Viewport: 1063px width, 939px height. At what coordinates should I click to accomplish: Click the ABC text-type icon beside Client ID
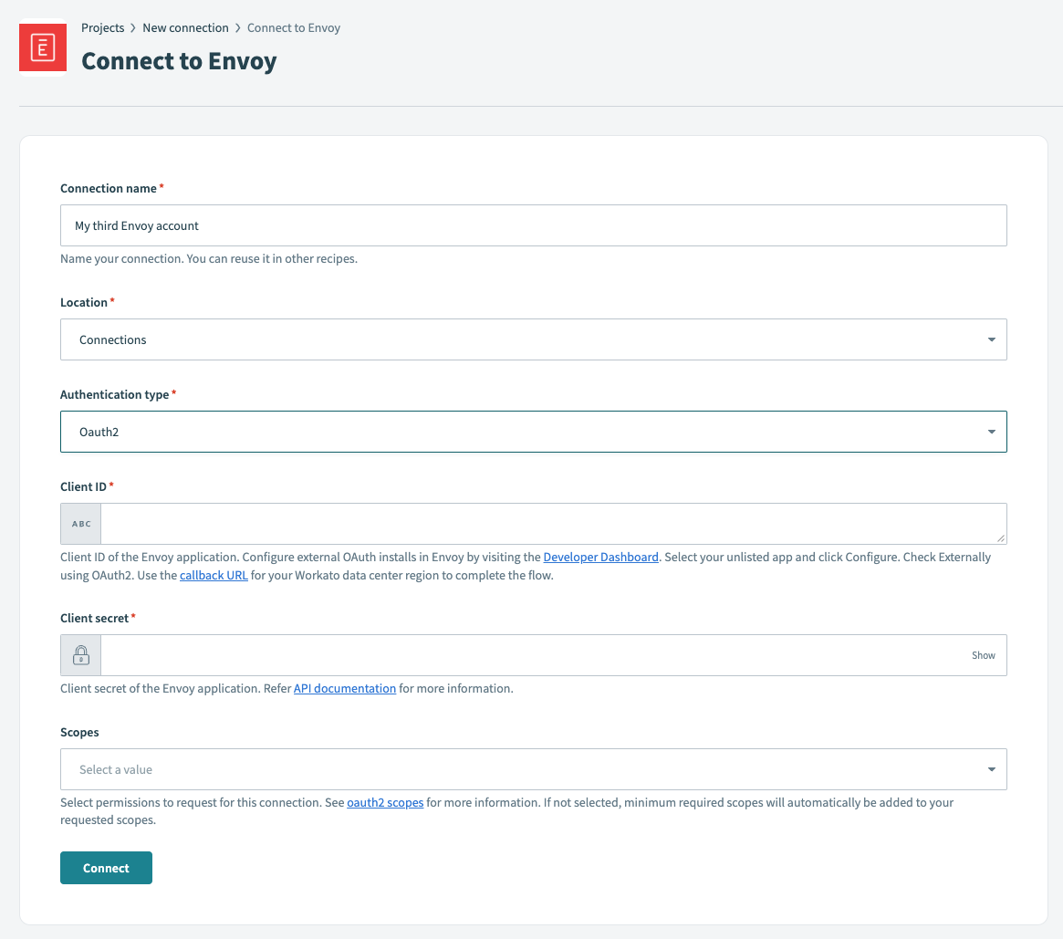(x=80, y=524)
